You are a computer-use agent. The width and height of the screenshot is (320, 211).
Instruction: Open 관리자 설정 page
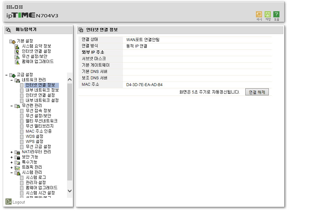point(36,182)
